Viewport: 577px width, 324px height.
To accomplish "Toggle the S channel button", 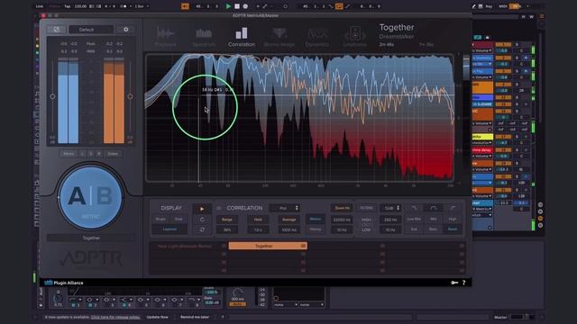I will (x=90, y=154).
